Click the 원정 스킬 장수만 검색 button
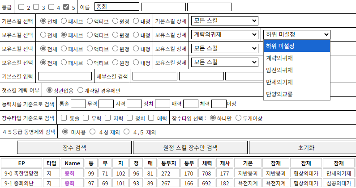Viewport: 356px width, 188px height. [x=190, y=147]
